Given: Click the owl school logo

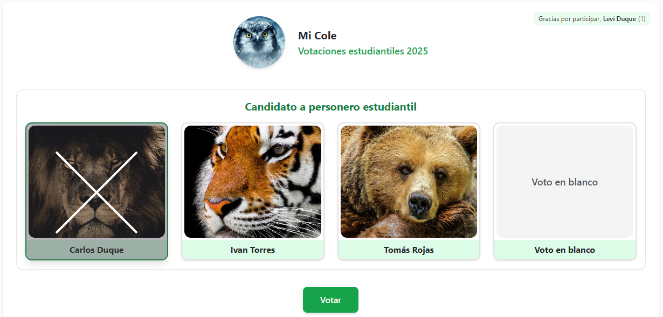Looking at the screenshot, I should (259, 42).
